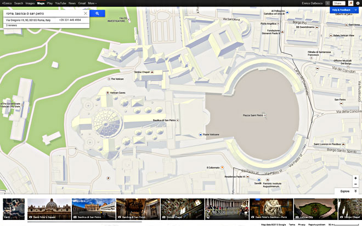Select the Basilica di San Pietro marker

pyautogui.click(x=178, y=120)
